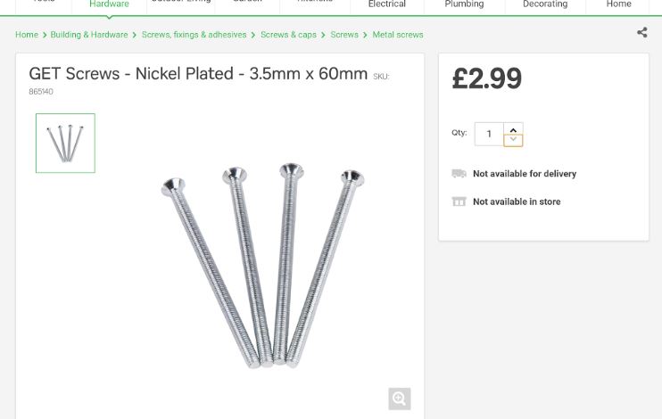The width and height of the screenshot is (662, 419).
Task: Open Building & Hardware breadcrumb
Action: pyautogui.click(x=88, y=35)
